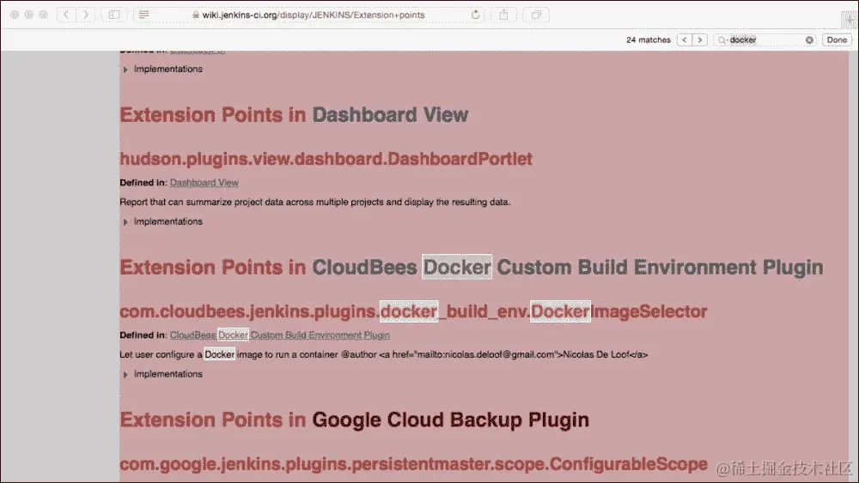This screenshot has height=483, width=859.
Task: Click the Extension Points in Dashboard View heading
Action: pos(294,115)
